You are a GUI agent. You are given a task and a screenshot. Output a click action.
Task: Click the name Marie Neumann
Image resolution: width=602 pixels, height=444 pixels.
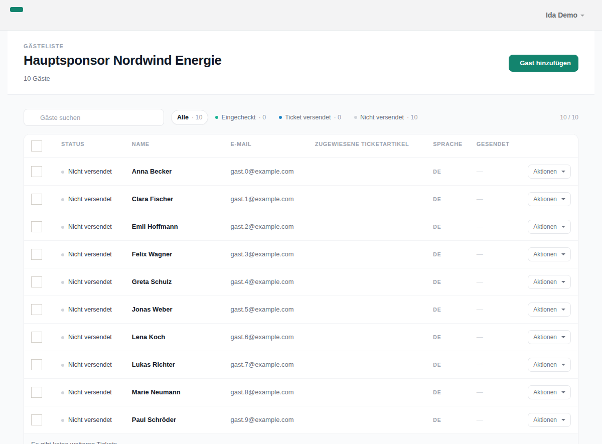[156, 392]
